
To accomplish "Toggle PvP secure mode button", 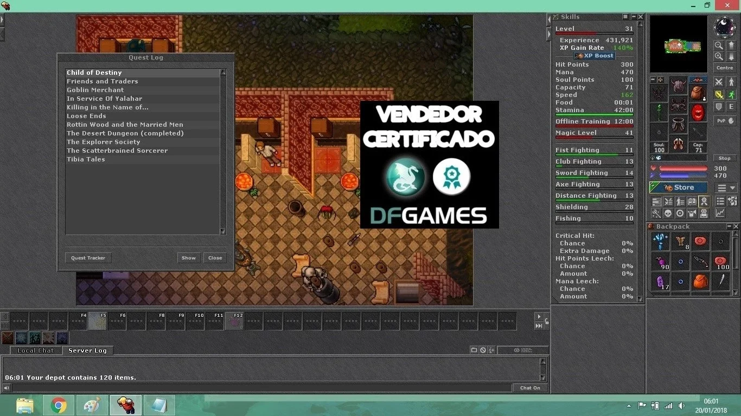I will pos(725,121).
